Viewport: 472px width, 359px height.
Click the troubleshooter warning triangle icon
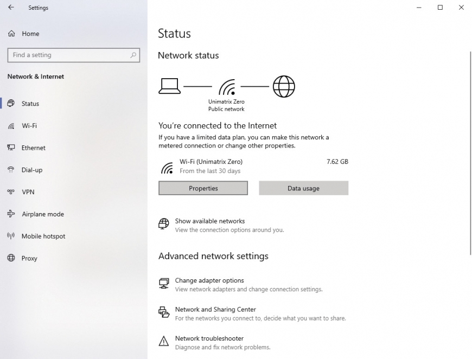coord(164,341)
